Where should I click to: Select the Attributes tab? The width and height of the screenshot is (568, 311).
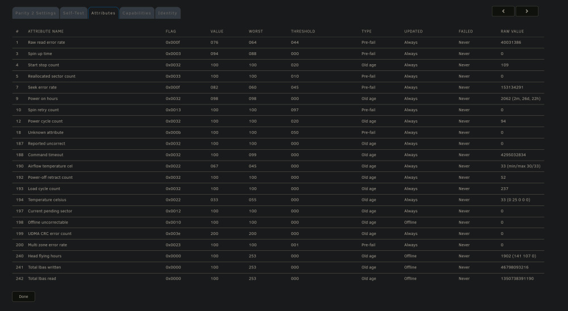(103, 13)
